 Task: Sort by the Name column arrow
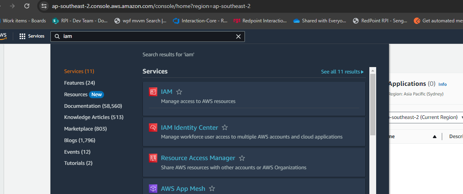coord(435,137)
